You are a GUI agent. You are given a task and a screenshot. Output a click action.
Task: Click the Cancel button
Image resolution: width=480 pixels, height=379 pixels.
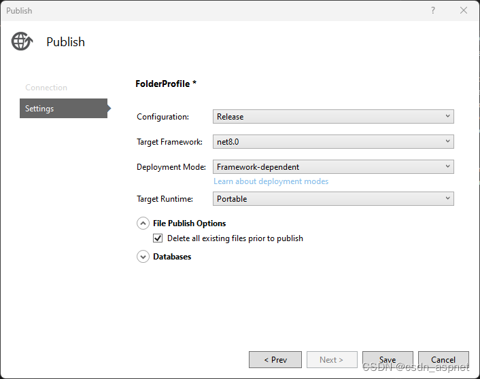pos(443,360)
